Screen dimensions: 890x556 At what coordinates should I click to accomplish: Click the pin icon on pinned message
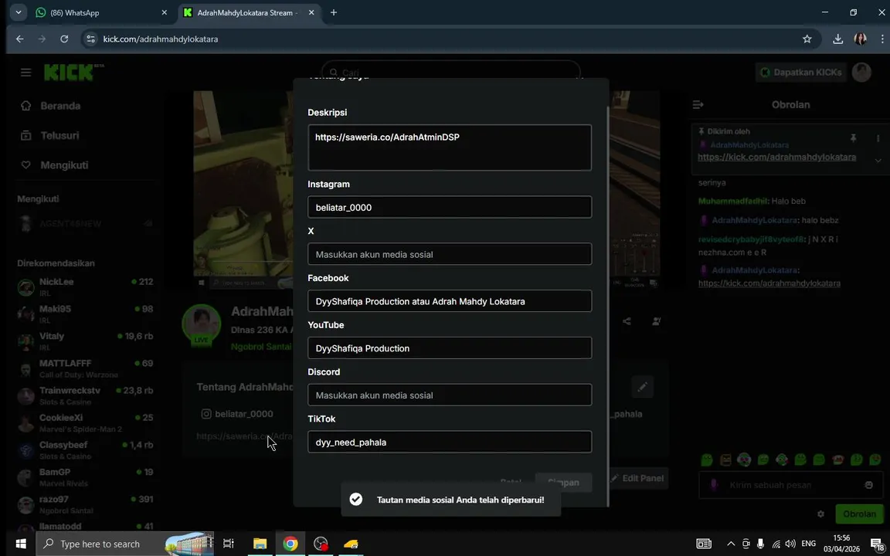tap(853, 138)
